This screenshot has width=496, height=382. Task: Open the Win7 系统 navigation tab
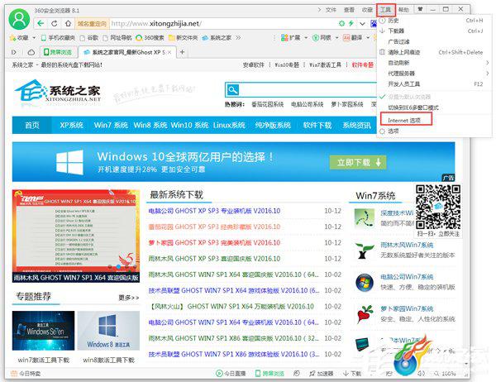click(x=111, y=126)
